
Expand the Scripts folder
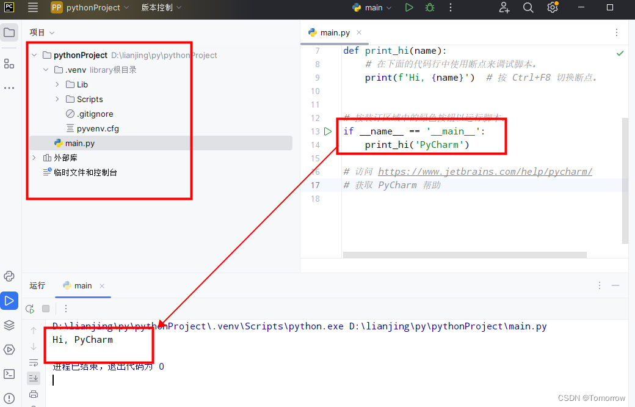[56, 98]
